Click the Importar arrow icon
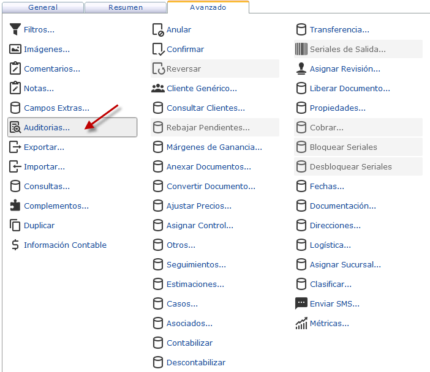The width and height of the screenshot is (430, 372). pos(15,166)
